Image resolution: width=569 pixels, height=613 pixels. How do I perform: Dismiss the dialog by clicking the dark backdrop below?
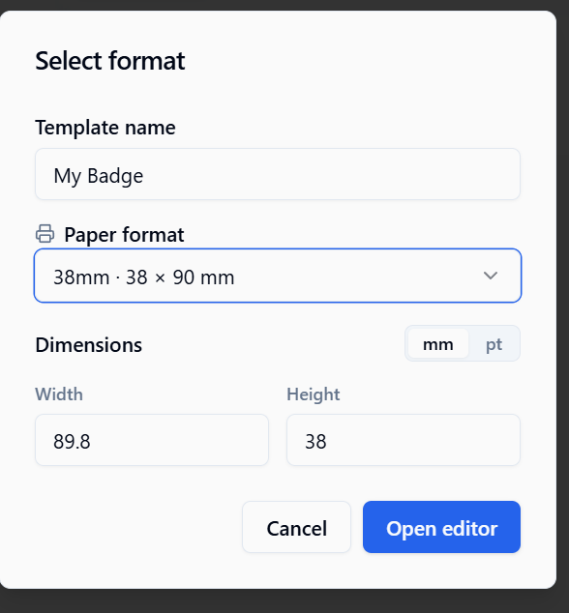tap(284, 601)
